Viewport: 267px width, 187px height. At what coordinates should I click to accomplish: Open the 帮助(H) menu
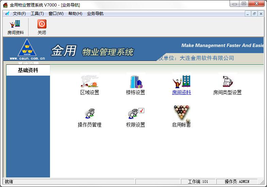75,14
